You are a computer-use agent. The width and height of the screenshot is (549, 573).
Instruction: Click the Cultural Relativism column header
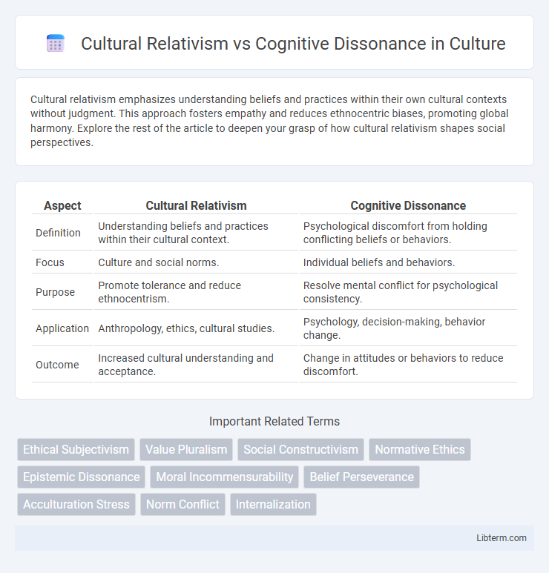pos(196,206)
